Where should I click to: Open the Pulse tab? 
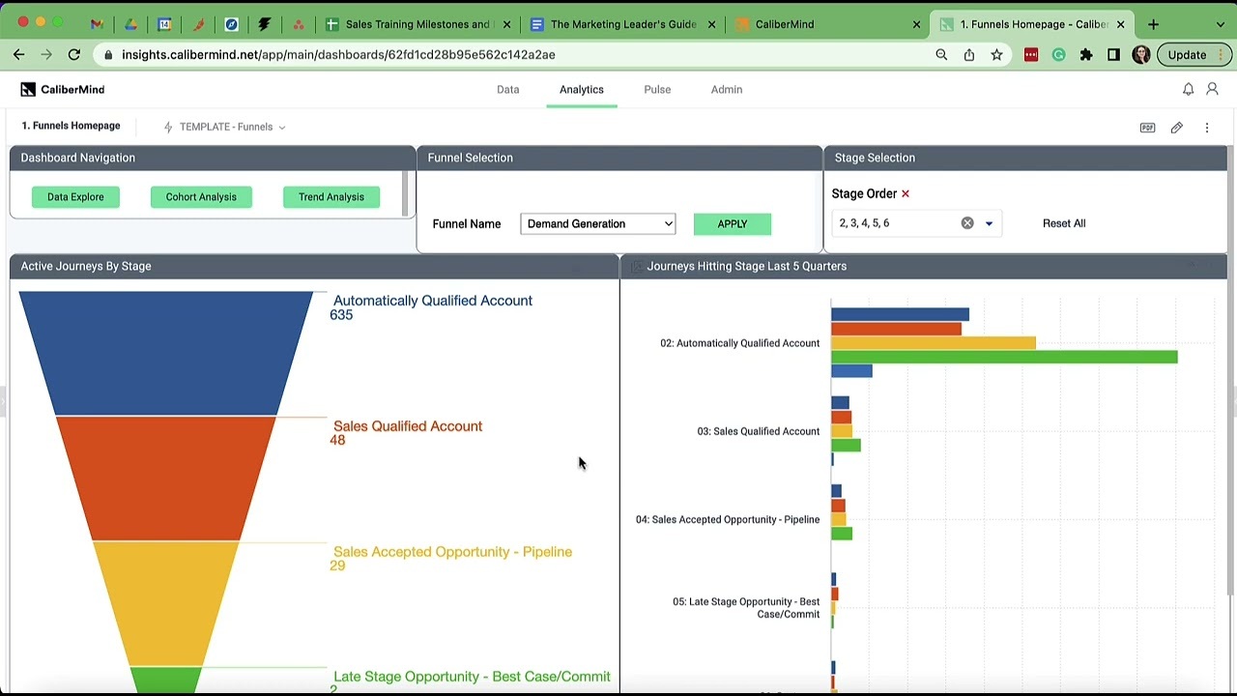click(657, 89)
